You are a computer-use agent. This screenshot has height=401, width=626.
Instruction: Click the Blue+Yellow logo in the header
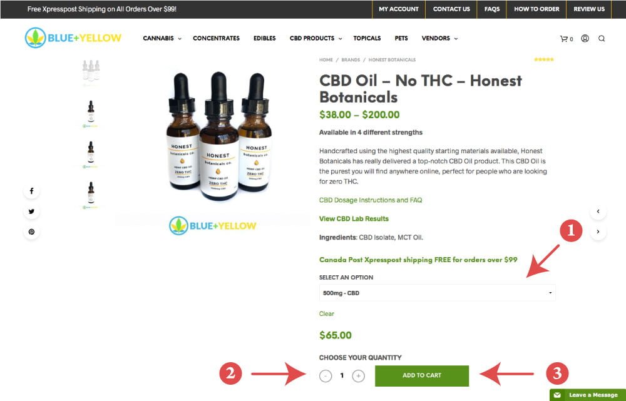73,38
